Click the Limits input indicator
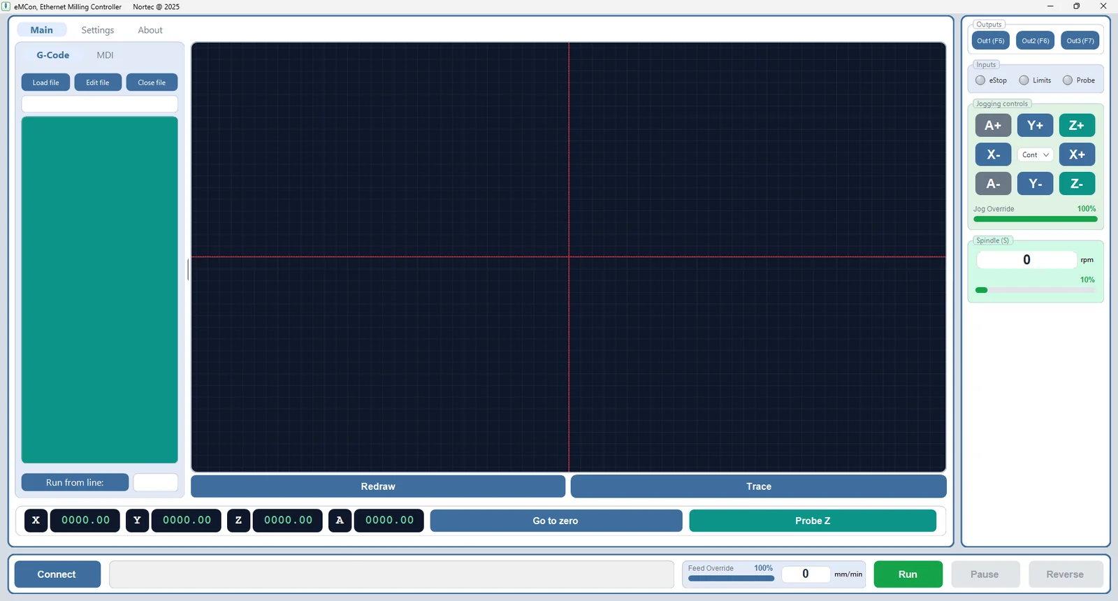Viewport: 1118px width, 601px height. pyautogui.click(x=1024, y=80)
